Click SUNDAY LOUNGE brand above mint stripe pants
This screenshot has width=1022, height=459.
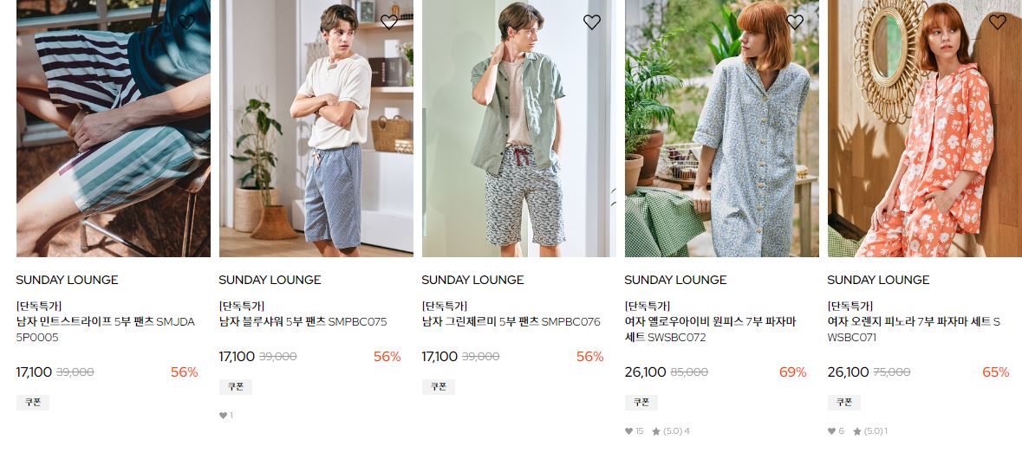[x=67, y=280]
